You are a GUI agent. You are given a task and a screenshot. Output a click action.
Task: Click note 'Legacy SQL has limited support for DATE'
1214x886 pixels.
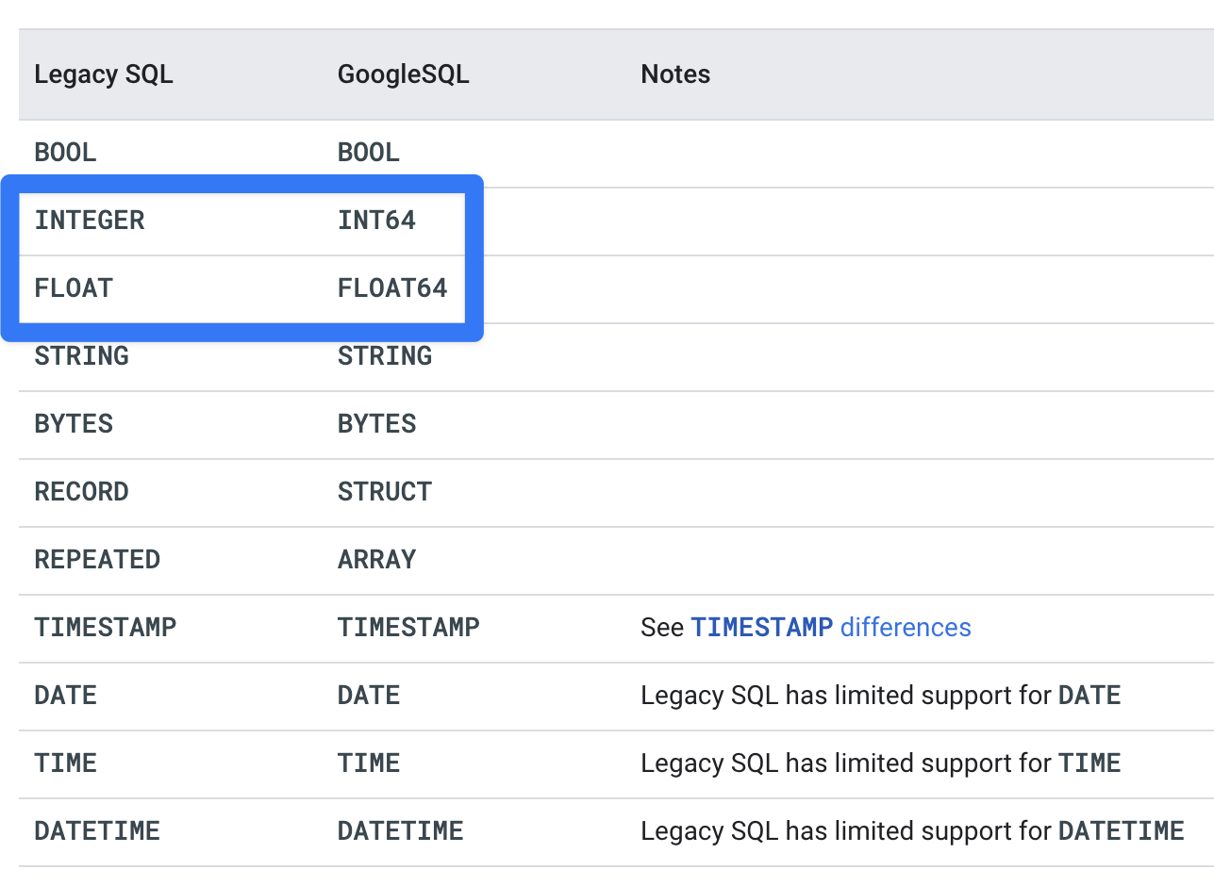click(881, 696)
